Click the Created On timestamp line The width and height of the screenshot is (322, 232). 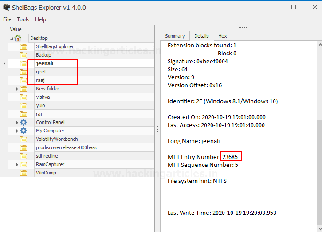(x=216, y=117)
